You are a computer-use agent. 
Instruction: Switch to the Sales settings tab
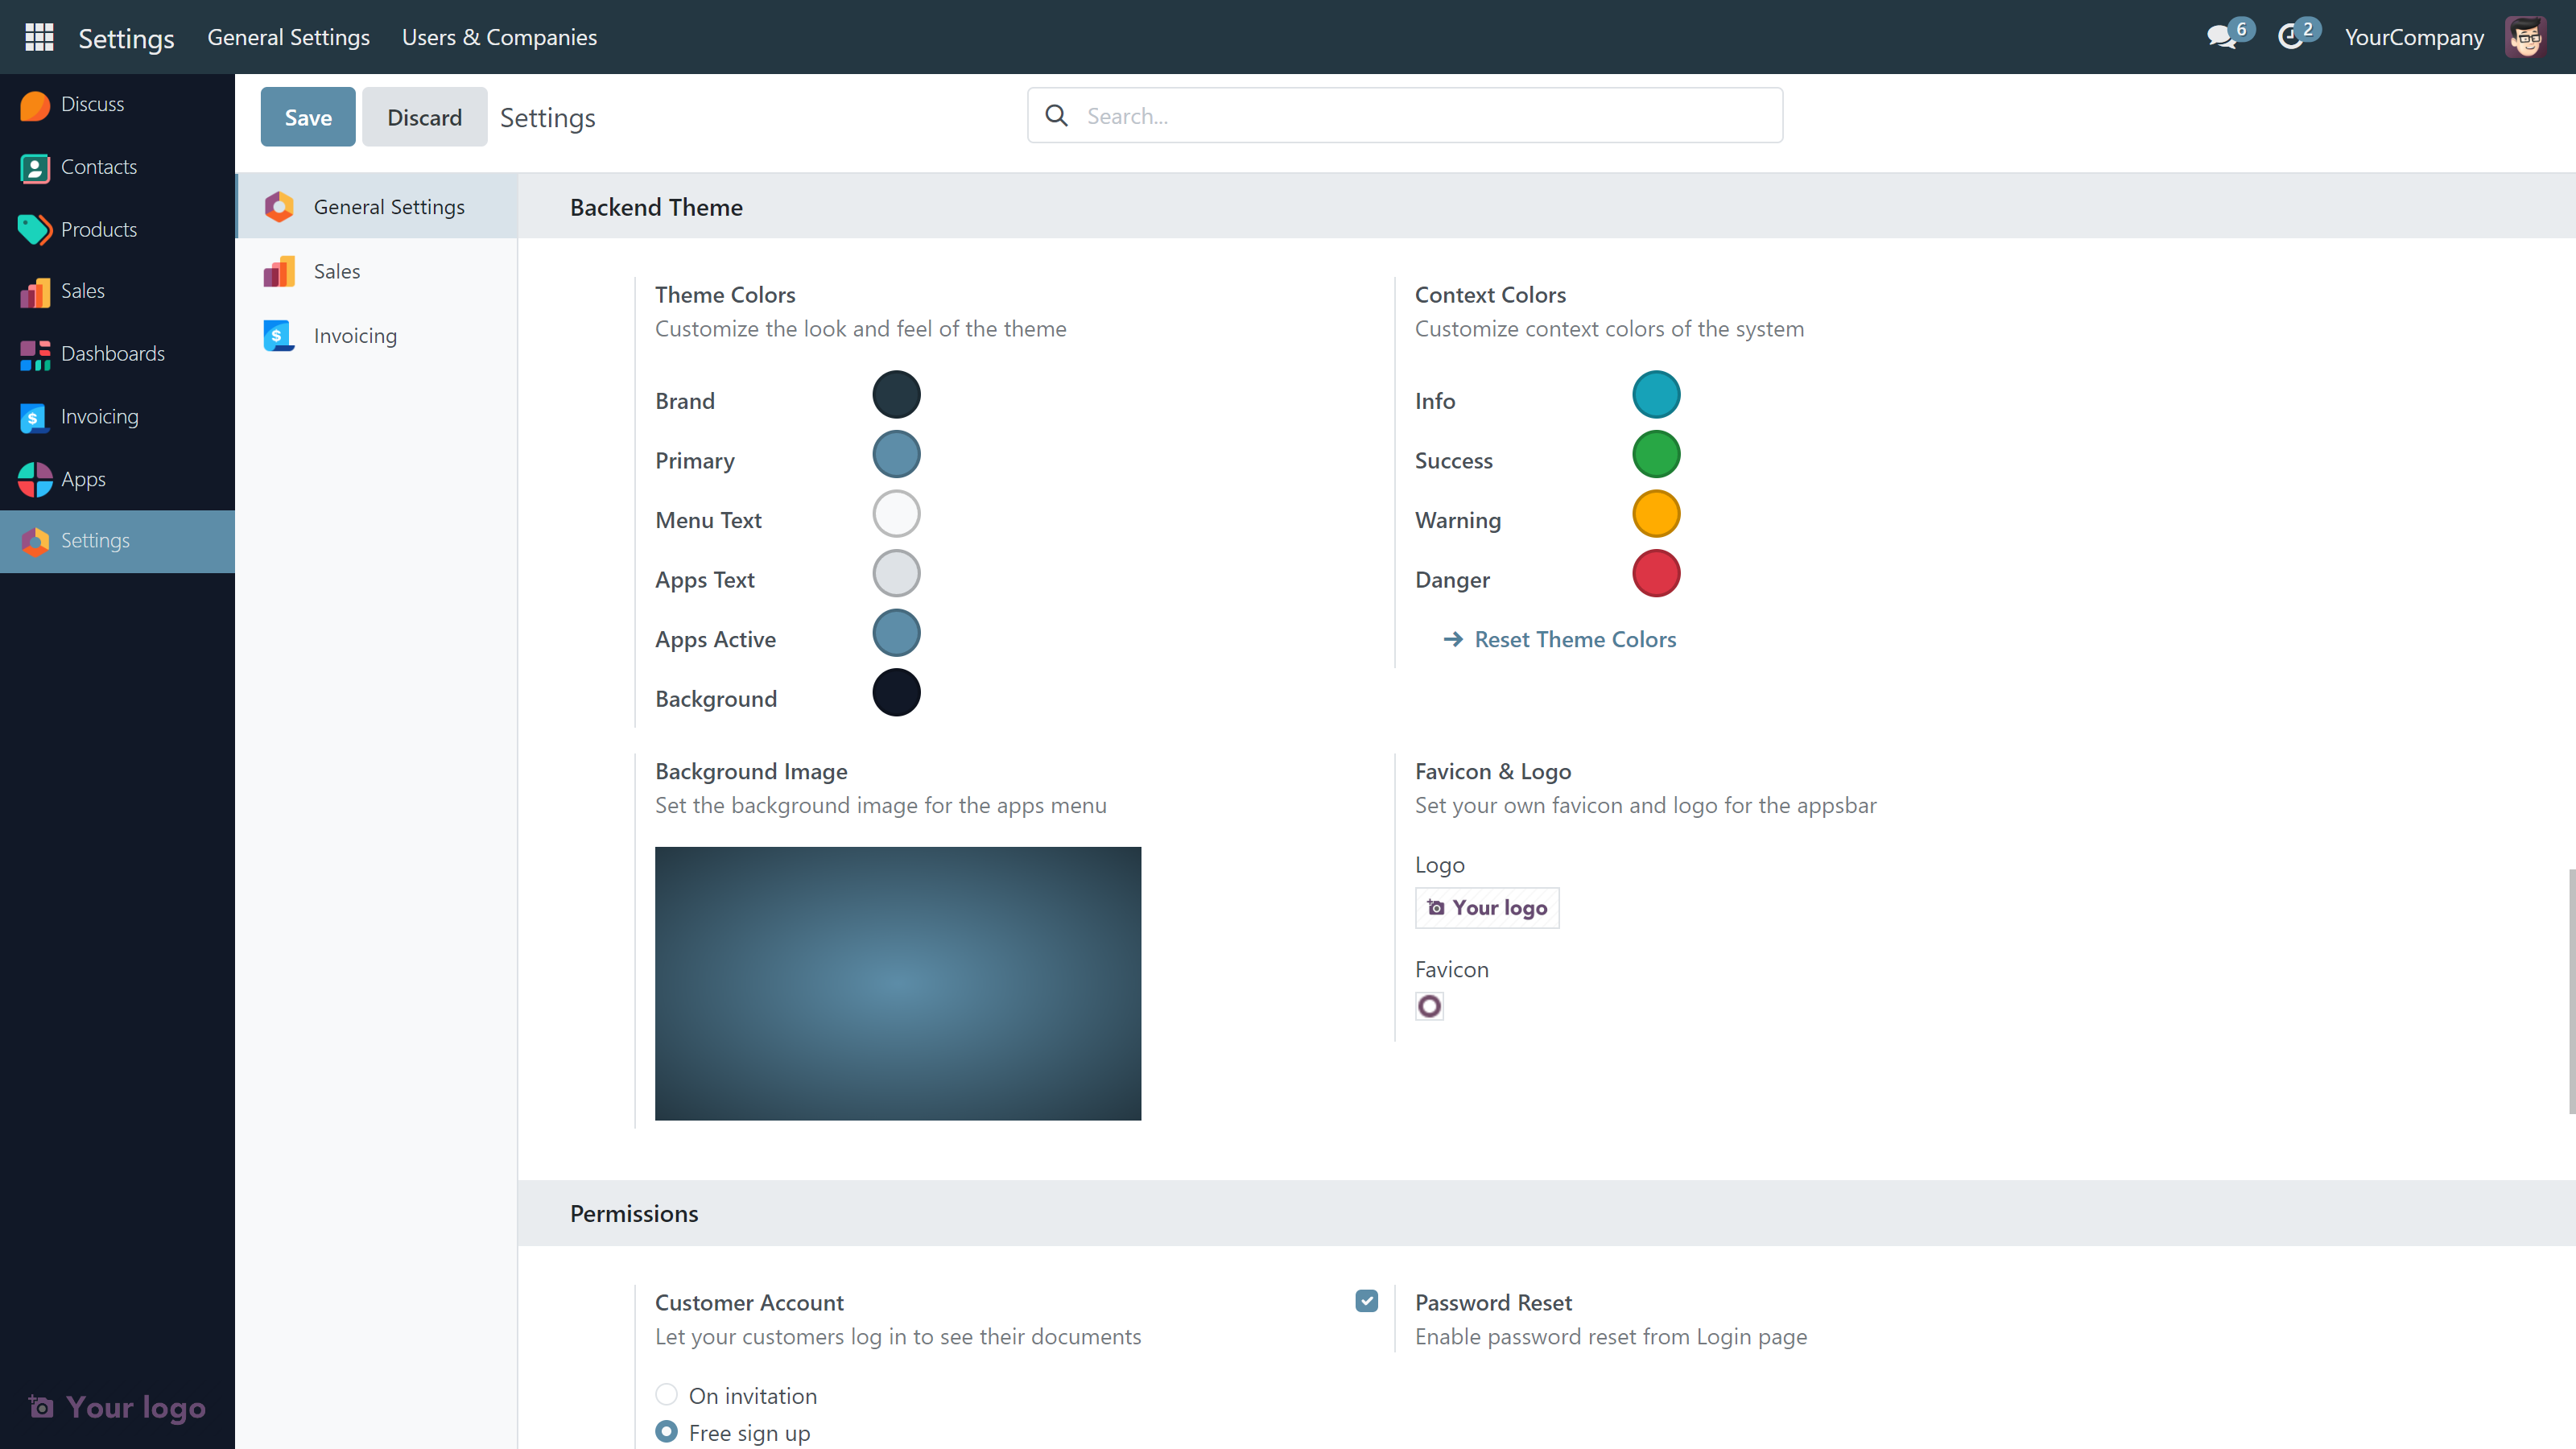(x=336, y=271)
